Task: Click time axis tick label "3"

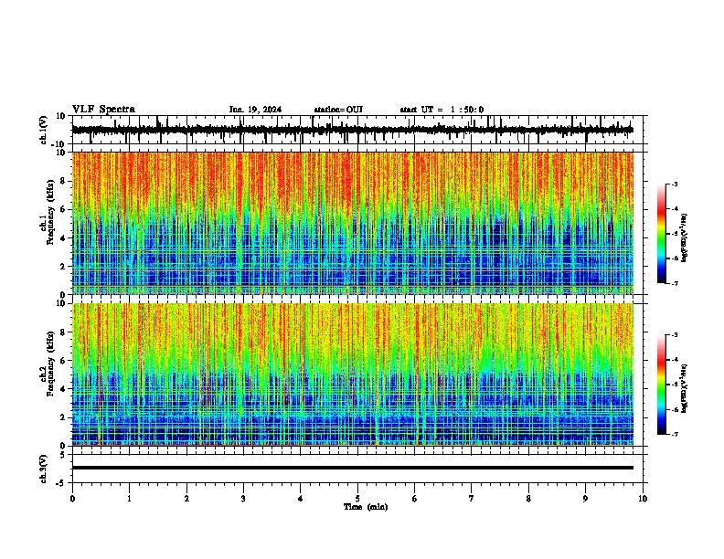Action: click(243, 499)
